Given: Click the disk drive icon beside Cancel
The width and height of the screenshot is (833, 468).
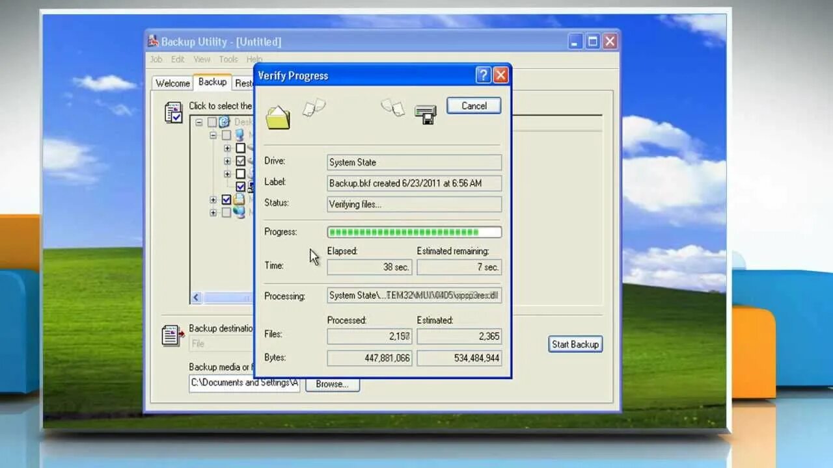Looking at the screenshot, I should [x=426, y=114].
